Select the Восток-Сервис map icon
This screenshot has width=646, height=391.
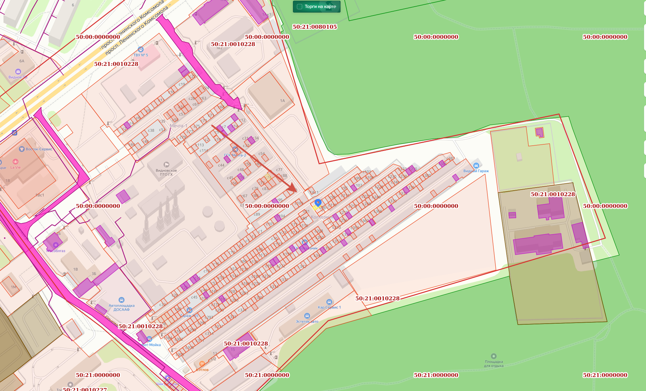[x=22, y=149]
